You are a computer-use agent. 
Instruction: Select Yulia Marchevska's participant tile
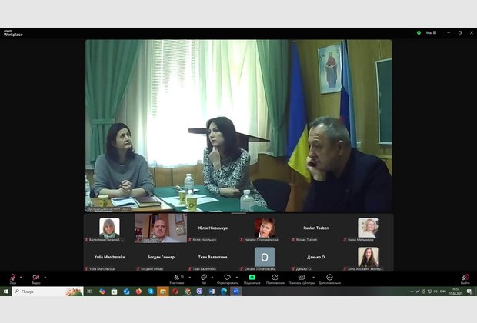(109, 258)
